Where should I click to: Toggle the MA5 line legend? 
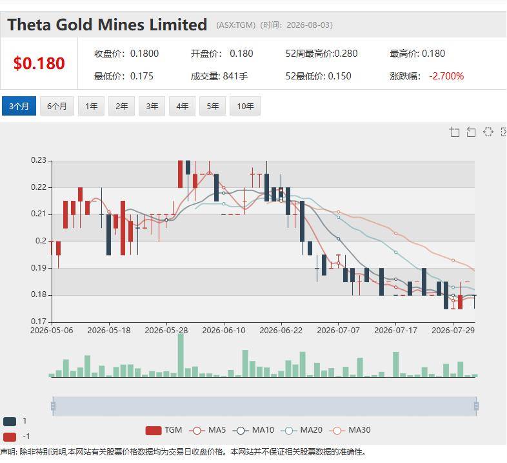click(208, 430)
